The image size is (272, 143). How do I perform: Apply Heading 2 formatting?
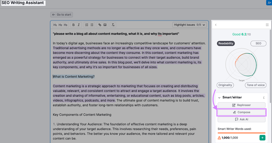pyautogui.click(x=60, y=25)
